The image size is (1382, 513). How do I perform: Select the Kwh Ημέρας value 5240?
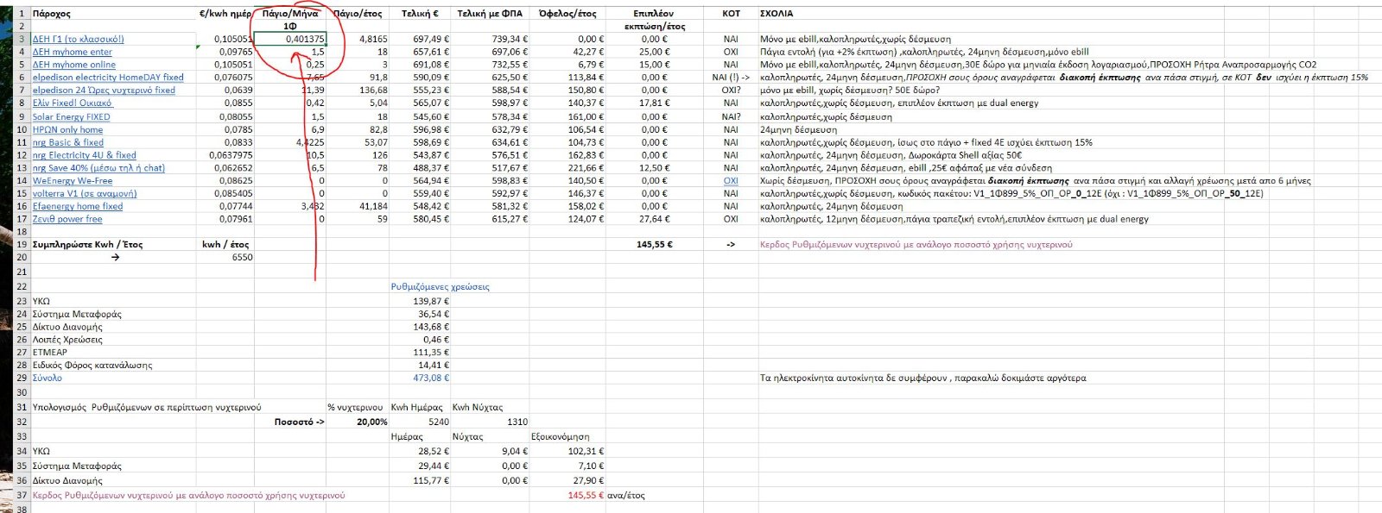[421, 422]
